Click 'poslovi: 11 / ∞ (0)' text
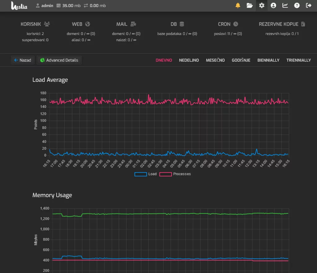This screenshot has height=273, width=317. 228,33
